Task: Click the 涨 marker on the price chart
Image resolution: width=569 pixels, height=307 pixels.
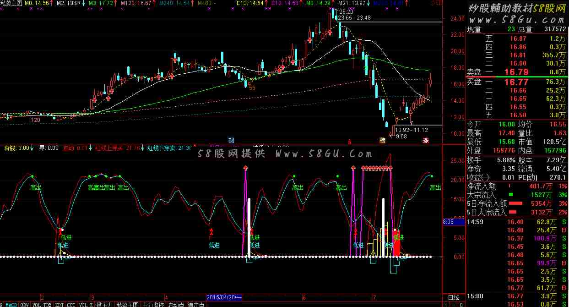Action: click(426, 140)
